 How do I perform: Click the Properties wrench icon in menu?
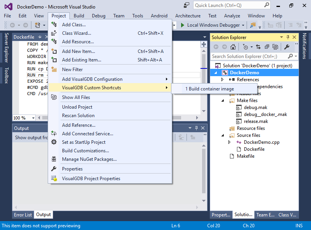(54, 169)
